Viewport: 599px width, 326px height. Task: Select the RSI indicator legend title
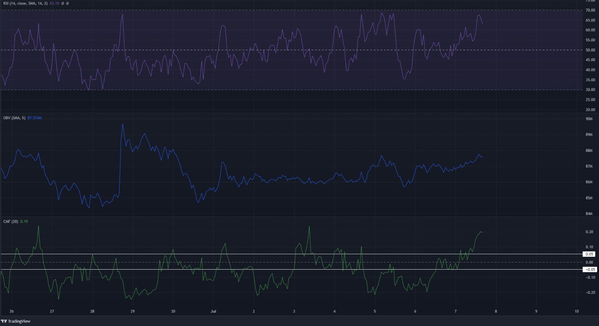click(24, 3)
